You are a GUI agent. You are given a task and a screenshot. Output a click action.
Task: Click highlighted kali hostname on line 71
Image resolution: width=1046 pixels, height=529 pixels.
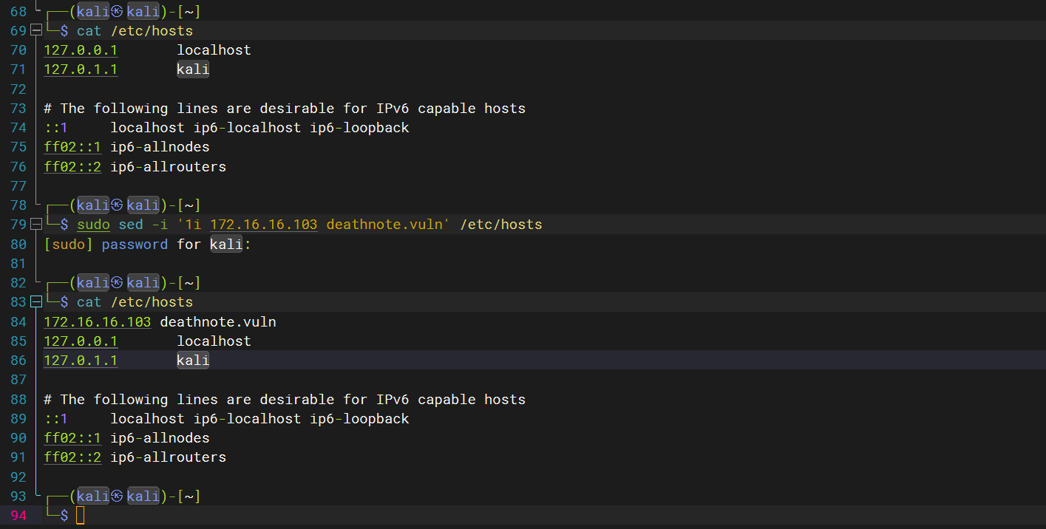[193, 69]
